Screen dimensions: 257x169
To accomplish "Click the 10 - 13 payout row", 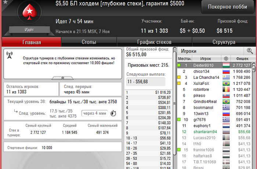I will [x=148, y=138].
